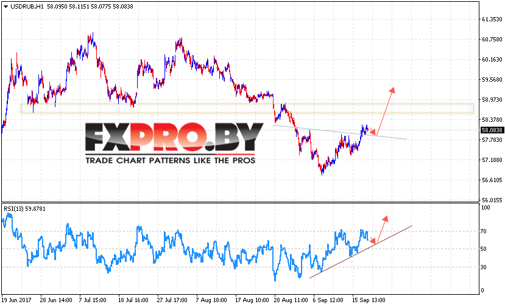Select the OHLC values 58.0950 58.1151 58.0775

point(79,7)
